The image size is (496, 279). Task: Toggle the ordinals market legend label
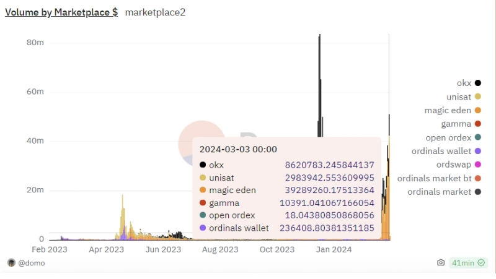(439, 192)
